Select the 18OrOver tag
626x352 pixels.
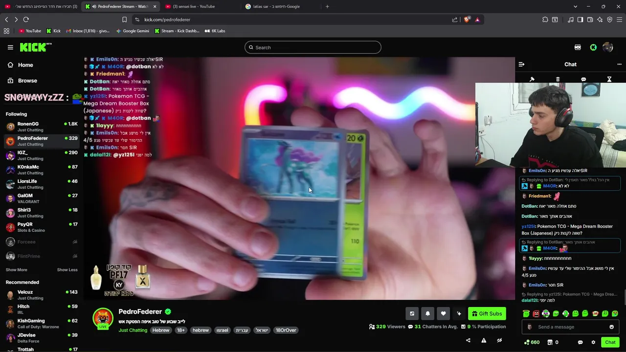[286, 330]
